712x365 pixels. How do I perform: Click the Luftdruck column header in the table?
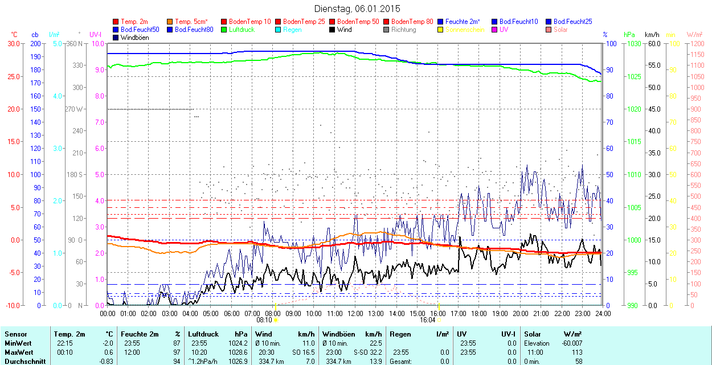203,334
